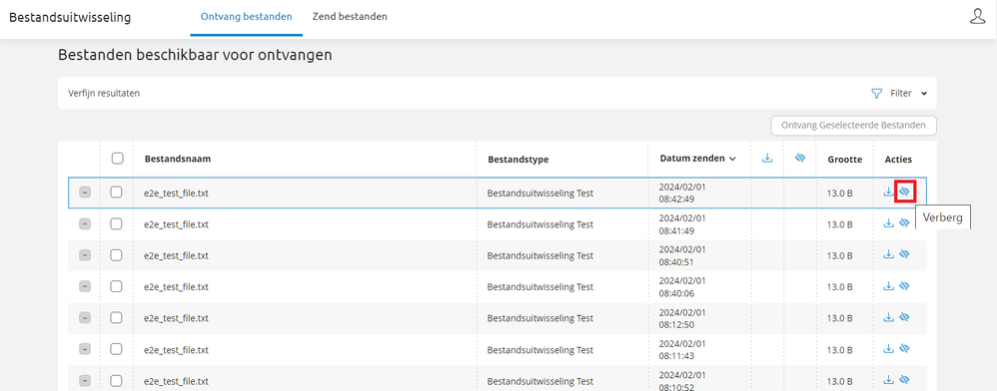Hide the file sent at 08:12:50
The width and height of the screenshot is (997, 391).
tap(905, 317)
